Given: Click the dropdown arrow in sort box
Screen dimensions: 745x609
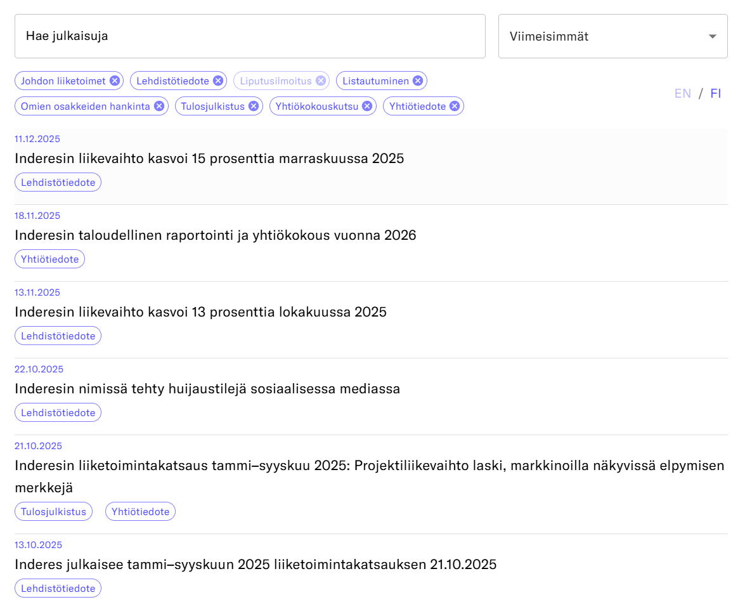Looking at the screenshot, I should [713, 36].
